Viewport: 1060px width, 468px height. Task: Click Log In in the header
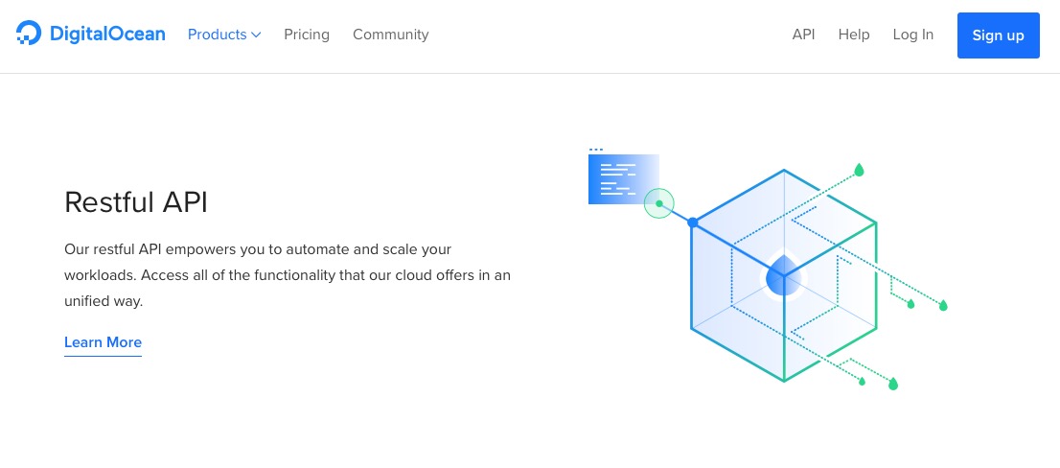click(912, 35)
